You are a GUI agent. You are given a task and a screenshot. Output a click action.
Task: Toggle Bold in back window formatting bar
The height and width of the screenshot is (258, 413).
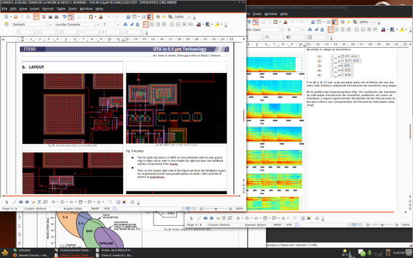tap(310, 30)
